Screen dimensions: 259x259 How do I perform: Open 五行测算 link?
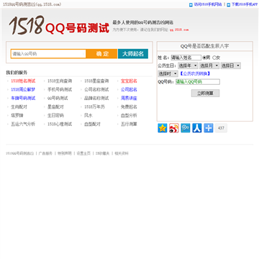[x=129, y=124]
